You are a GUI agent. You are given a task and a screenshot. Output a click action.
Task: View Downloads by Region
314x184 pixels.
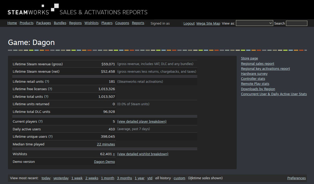point(258,89)
